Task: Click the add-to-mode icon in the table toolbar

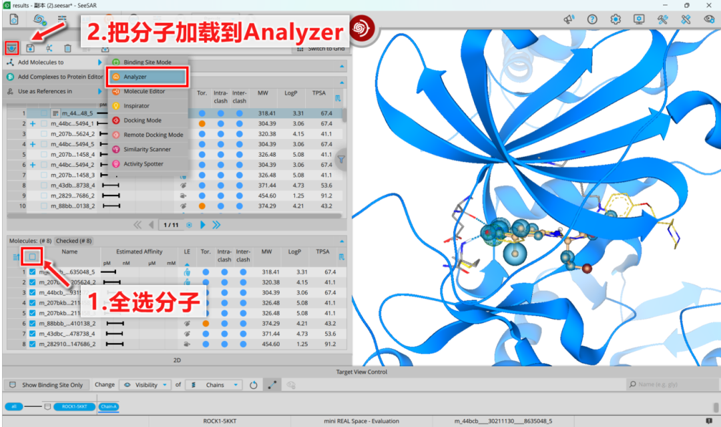Action: pyautogui.click(x=11, y=48)
